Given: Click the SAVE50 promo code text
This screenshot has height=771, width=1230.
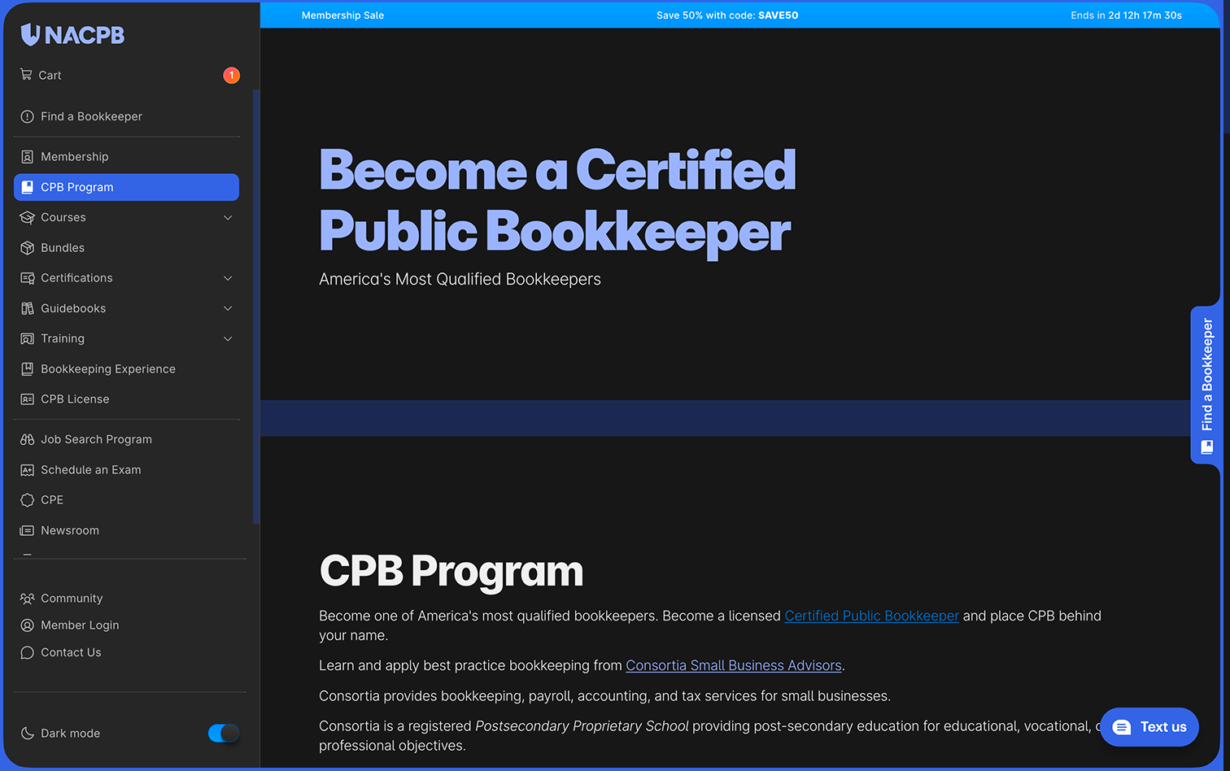Looking at the screenshot, I should 778,15.
